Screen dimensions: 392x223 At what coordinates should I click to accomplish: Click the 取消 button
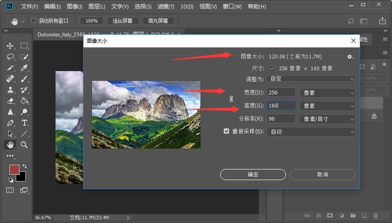[322, 175]
